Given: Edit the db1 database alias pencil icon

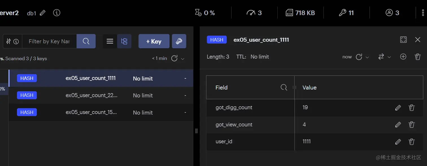Looking at the screenshot, I should [43, 13].
